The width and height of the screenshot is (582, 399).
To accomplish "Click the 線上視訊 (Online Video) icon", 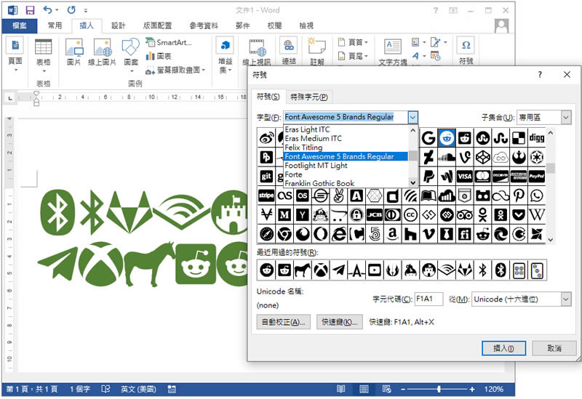I will [257, 52].
